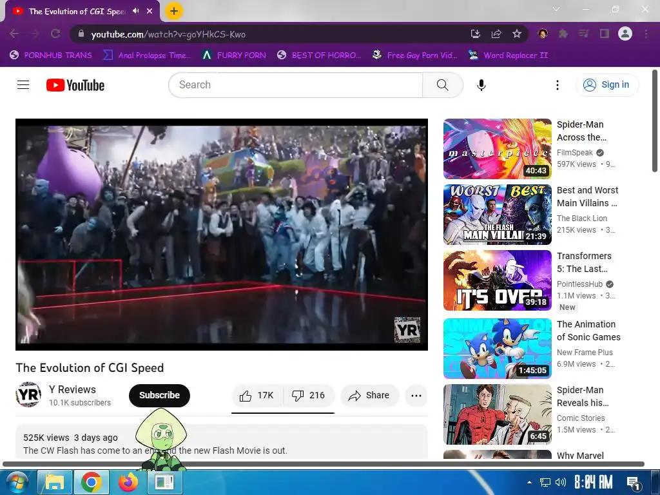Image resolution: width=660 pixels, height=495 pixels.
Task: Click Chrome taskbar icon
Action: tap(92, 482)
